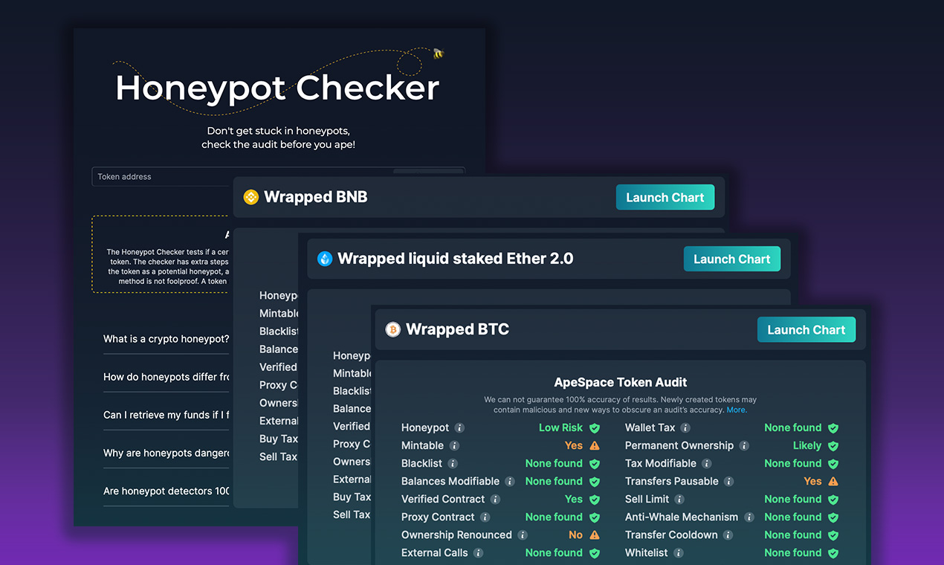Click warning triangle beside Mintable Yes
This screenshot has width=944, height=565.
click(x=595, y=445)
